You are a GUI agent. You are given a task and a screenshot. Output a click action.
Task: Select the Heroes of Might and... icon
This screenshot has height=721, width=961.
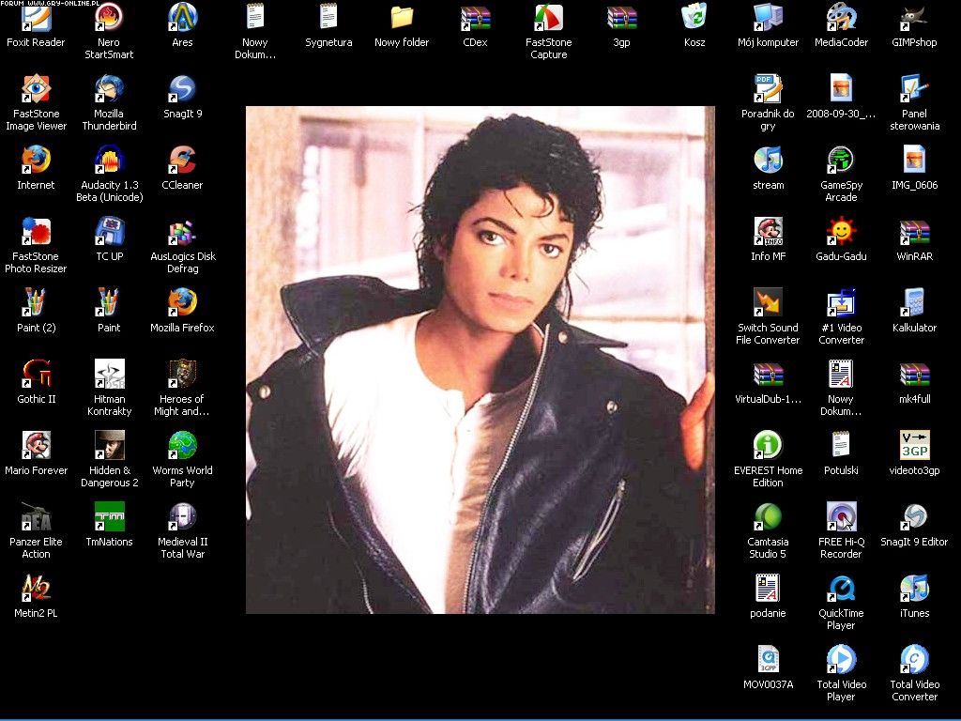[x=183, y=374]
